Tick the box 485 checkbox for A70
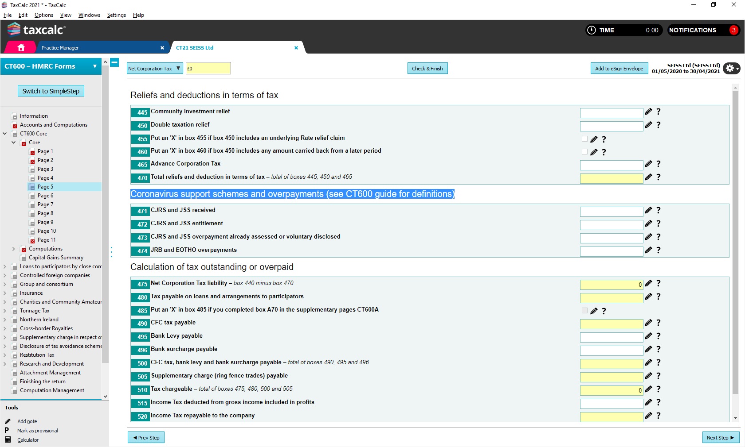 click(584, 311)
